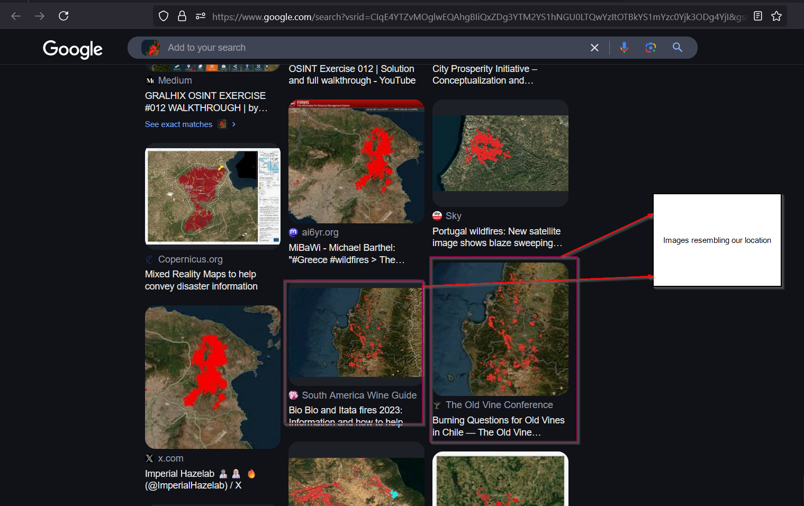Open Old Vine Conference Chile fire thumbnail
Screen dimensions: 804x506
[500, 329]
